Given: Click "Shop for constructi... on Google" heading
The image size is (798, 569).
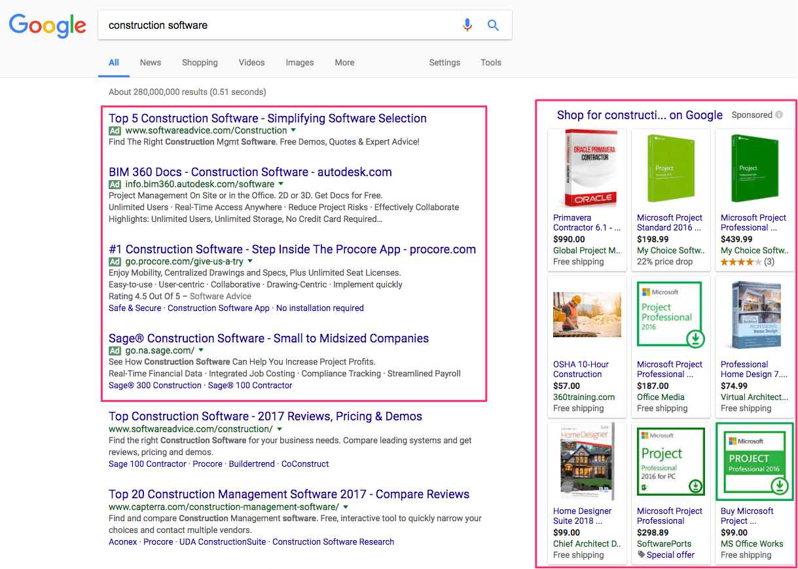Looking at the screenshot, I should coord(640,115).
